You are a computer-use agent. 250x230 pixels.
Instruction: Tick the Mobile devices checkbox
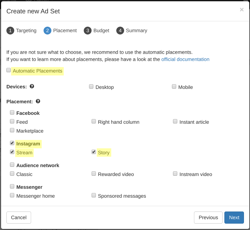coord(174,86)
